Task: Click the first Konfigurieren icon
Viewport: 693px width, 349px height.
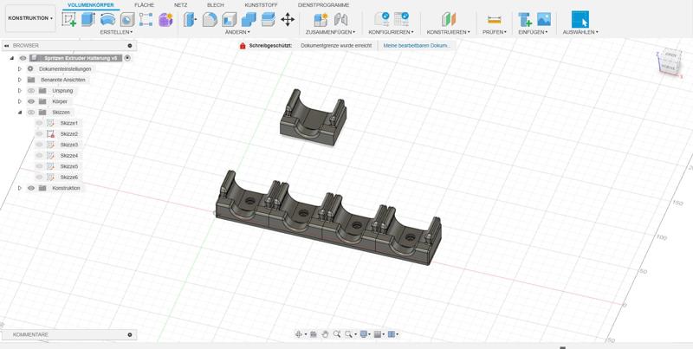Action: tap(382, 19)
